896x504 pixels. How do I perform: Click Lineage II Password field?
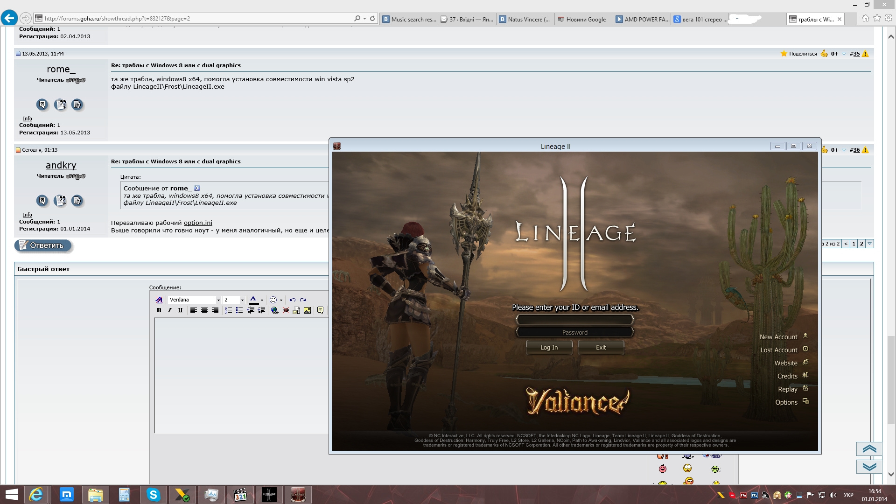(x=575, y=332)
